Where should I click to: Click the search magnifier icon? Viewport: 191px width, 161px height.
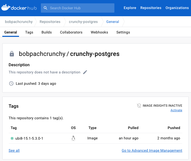[46, 8]
